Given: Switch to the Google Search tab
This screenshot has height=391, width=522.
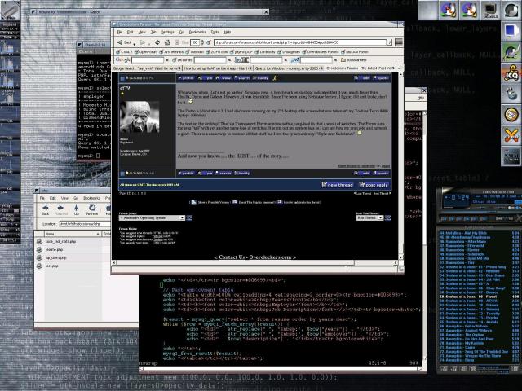Looking at the screenshot, I should (x=147, y=68).
